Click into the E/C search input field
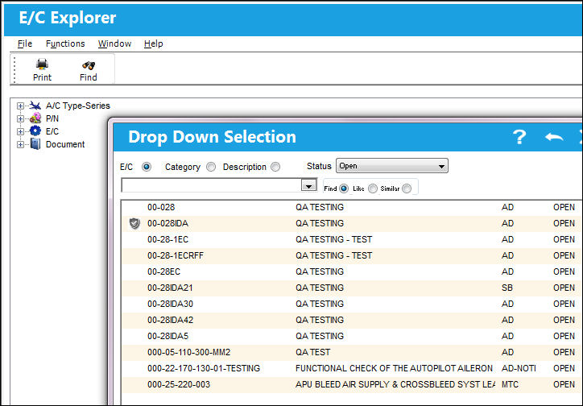 [211, 185]
